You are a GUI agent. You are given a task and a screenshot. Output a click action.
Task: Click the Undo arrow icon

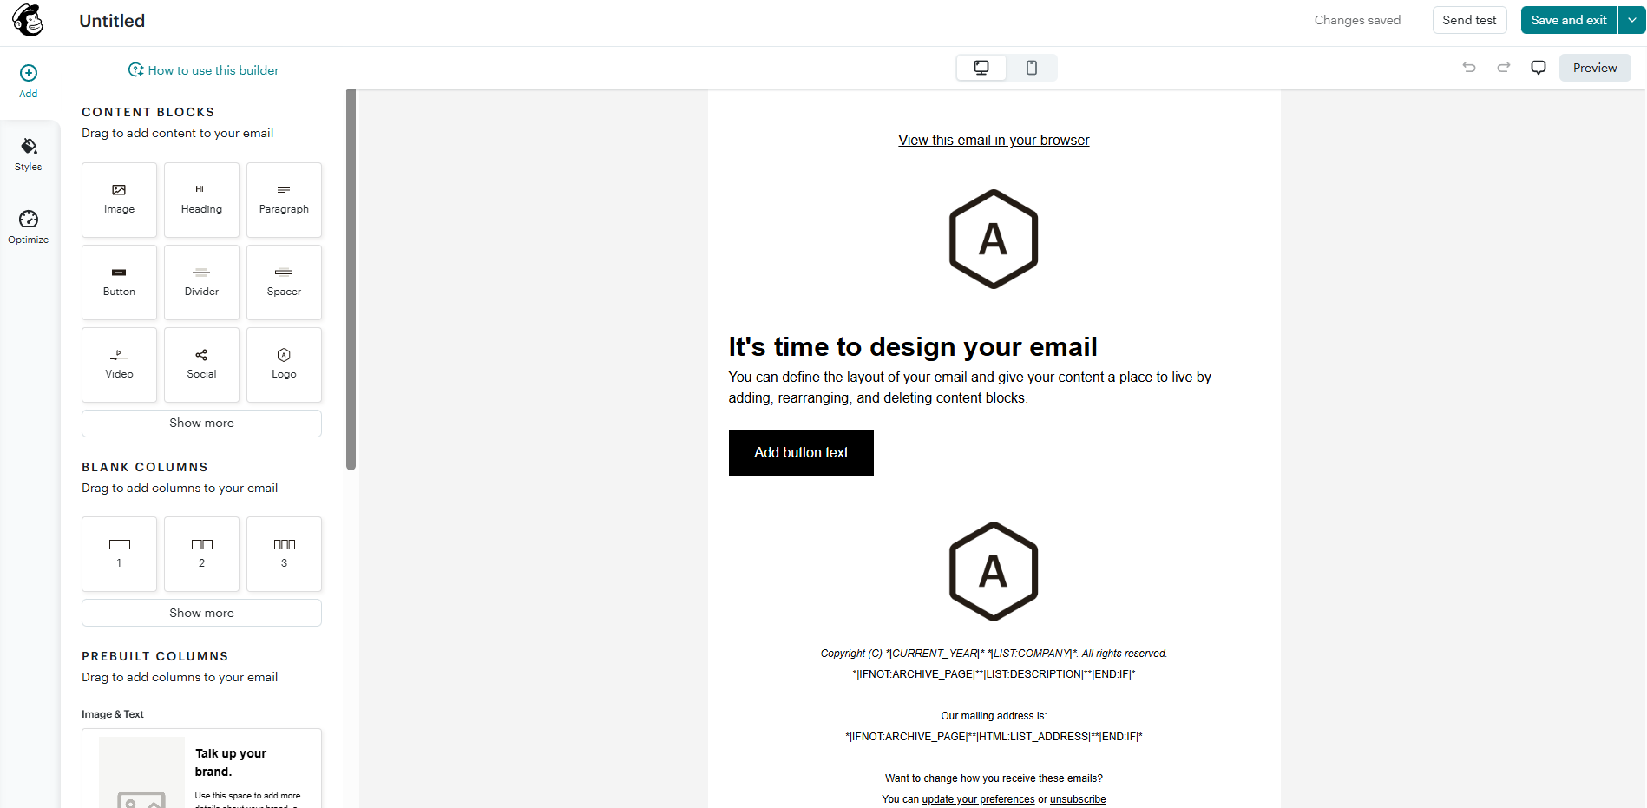[x=1468, y=67]
